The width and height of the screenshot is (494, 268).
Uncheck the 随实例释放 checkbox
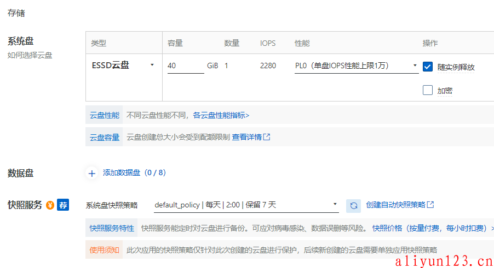pos(428,67)
